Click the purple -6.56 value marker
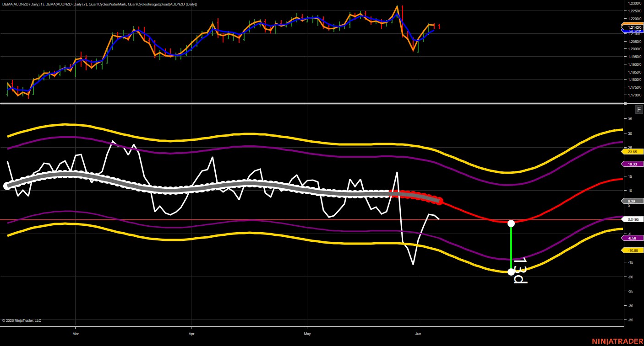Screen dimensions: 644x346 [633, 238]
